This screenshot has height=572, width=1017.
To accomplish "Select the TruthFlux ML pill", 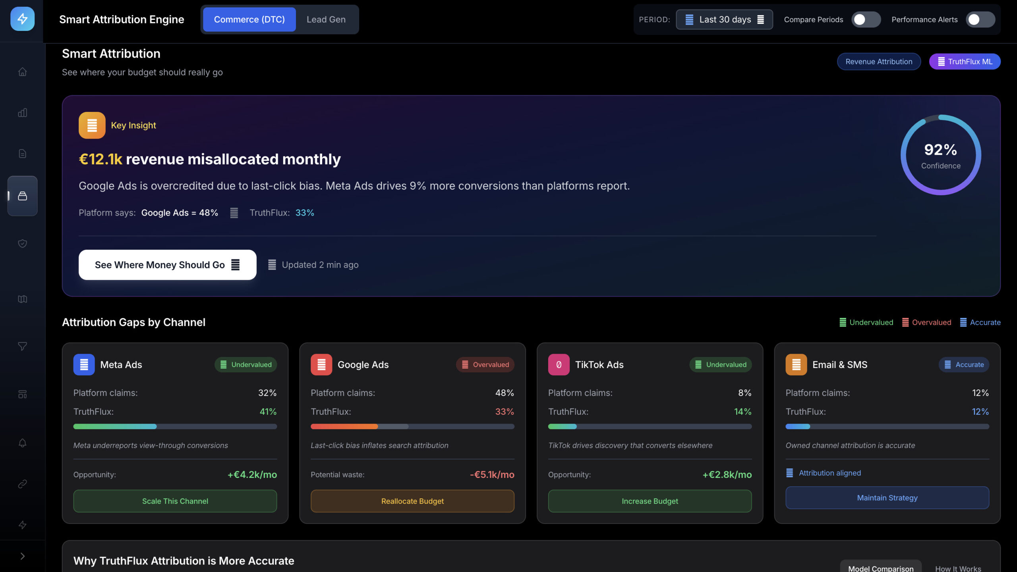I will coord(965,62).
